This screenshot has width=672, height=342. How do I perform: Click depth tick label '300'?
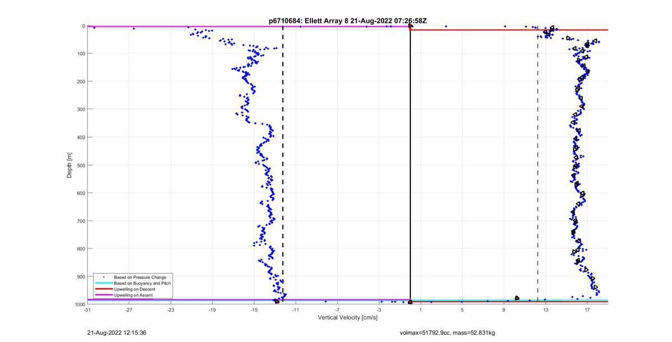(81, 109)
